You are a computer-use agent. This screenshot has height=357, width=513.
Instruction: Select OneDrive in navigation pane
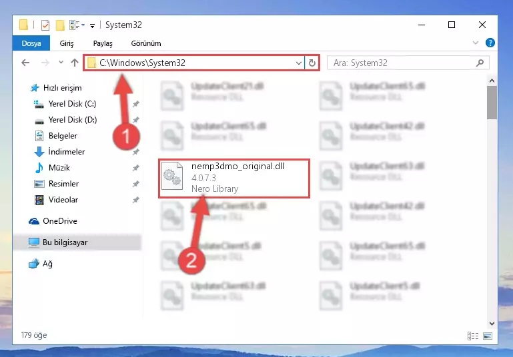click(x=60, y=221)
